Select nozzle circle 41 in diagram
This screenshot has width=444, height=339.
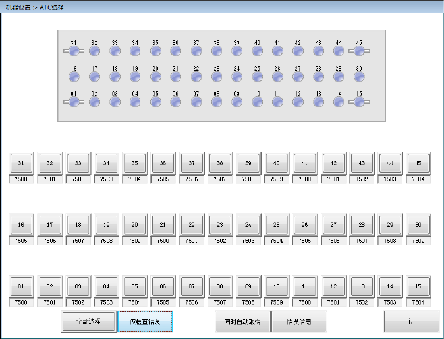click(x=277, y=51)
